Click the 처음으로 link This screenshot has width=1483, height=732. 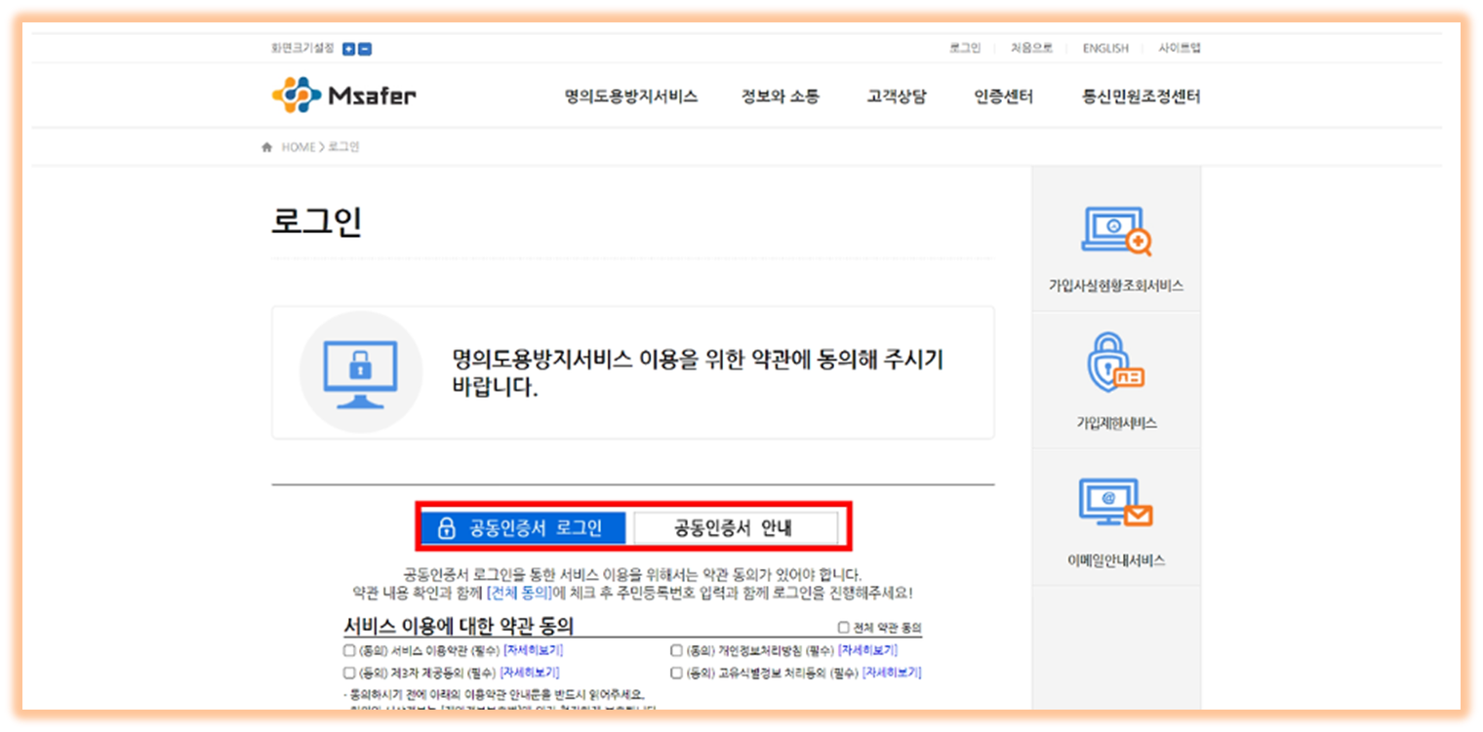tap(1031, 48)
